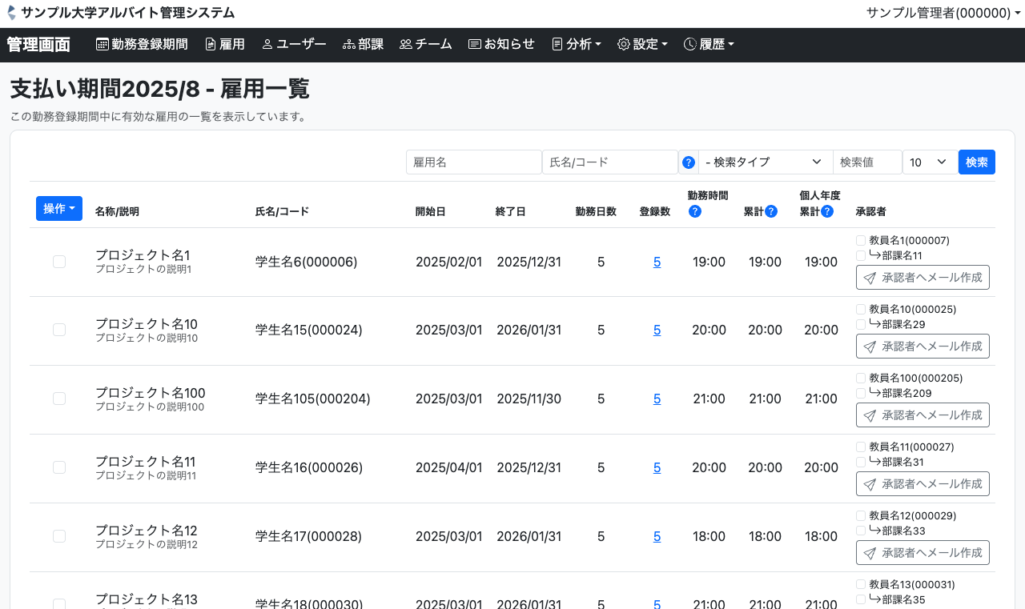Focus the 検索値 input field

[867, 162]
